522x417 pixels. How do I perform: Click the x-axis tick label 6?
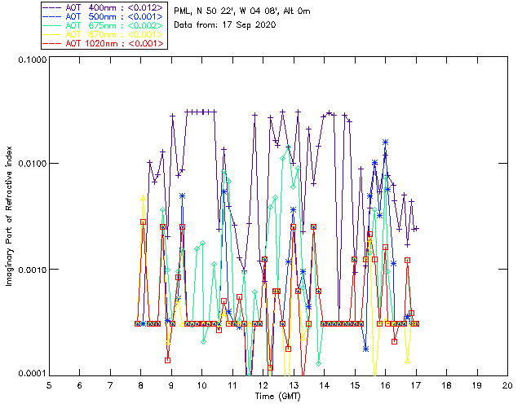80,385
